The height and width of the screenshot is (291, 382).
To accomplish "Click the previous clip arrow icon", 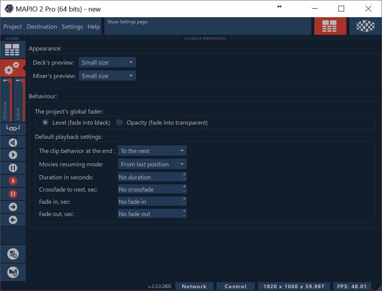I will (x=13, y=219).
